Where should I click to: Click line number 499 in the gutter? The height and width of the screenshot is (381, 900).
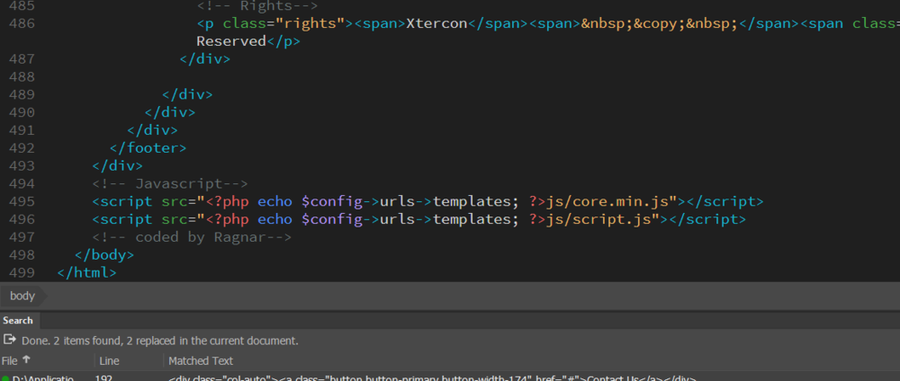pos(21,272)
